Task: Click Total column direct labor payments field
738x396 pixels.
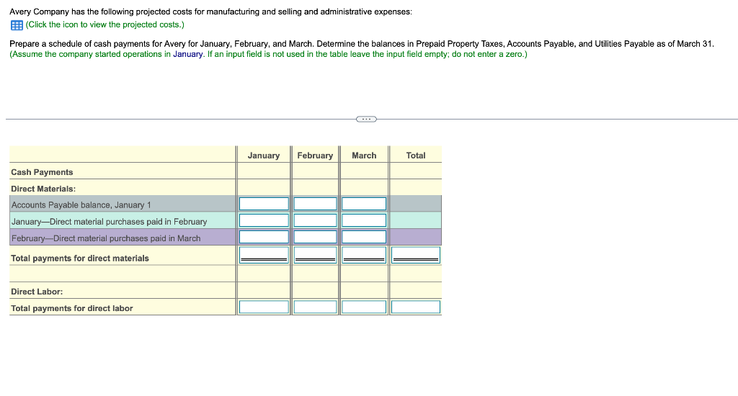Action: [416, 307]
